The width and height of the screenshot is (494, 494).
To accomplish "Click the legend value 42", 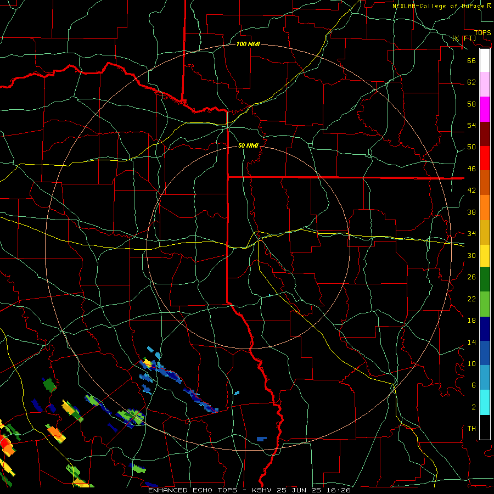I will point(471,190).
